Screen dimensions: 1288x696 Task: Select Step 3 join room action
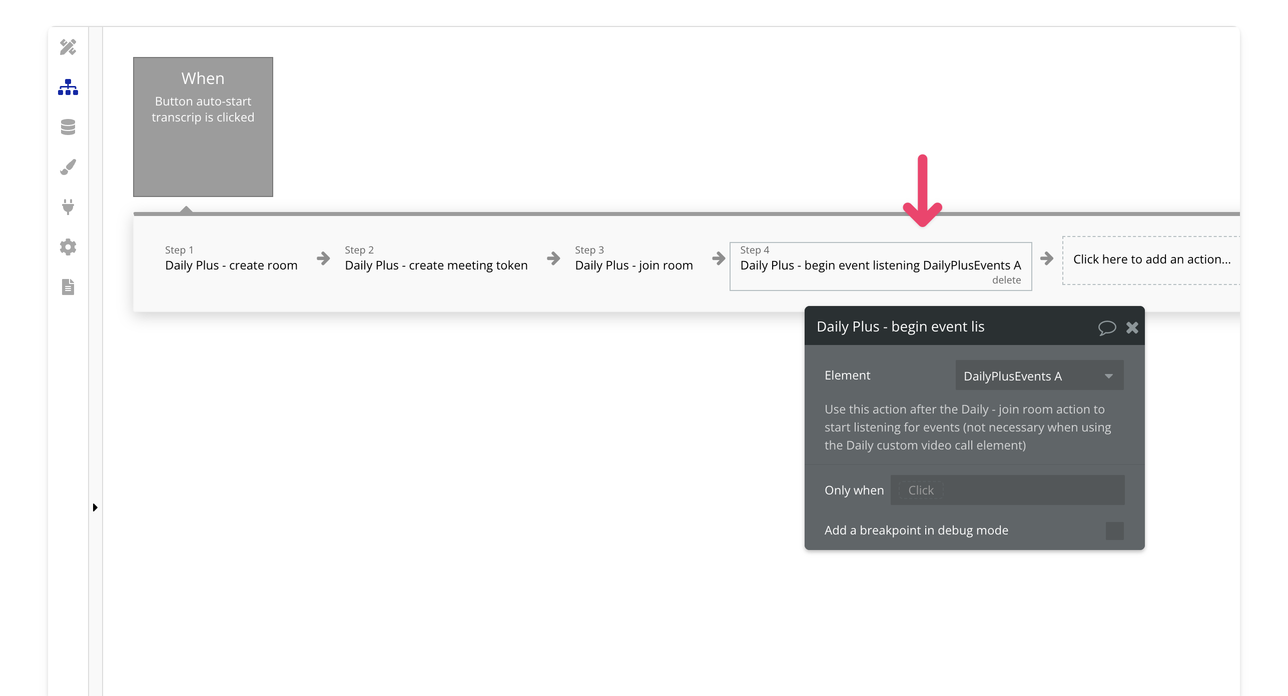click(x=634, y=258)
